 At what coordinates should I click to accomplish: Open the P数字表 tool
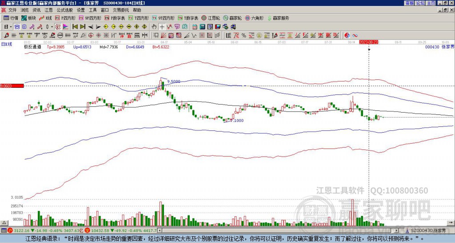pyautogui.click(x=115, y=18)
